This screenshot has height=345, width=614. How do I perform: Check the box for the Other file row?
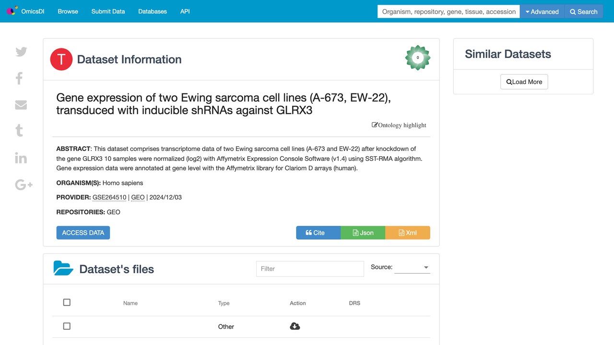coord(67,326)
